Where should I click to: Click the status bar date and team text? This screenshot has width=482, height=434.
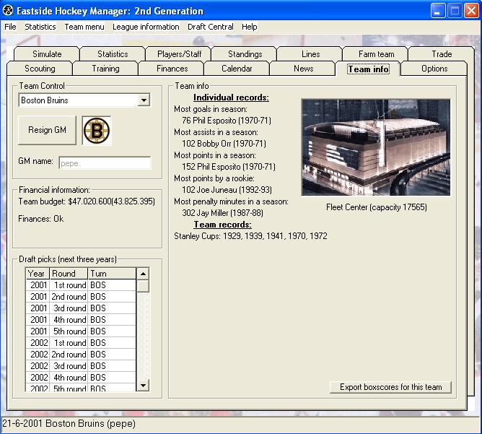click(69, 424)
